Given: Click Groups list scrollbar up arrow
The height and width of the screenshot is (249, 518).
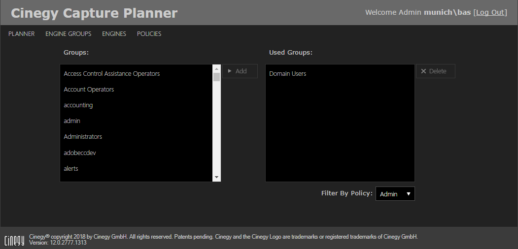Looking at the screenshot, I should (217, 69).
